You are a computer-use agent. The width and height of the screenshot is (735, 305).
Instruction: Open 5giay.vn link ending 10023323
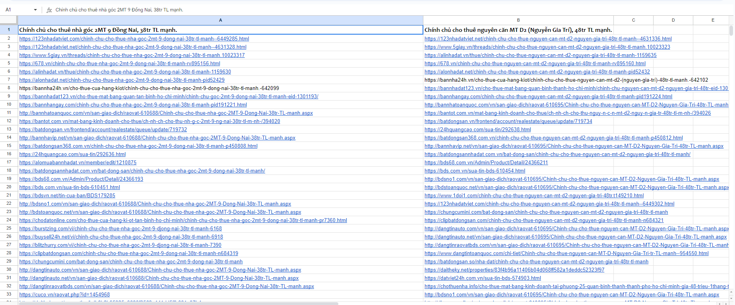[547, 47]
